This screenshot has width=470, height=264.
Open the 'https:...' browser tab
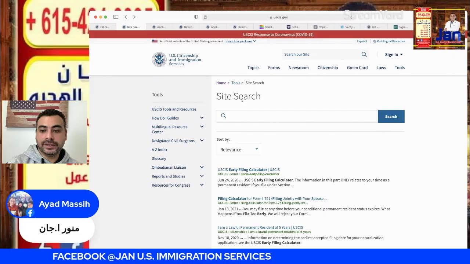pyautogui.click(x=321, y=27)
